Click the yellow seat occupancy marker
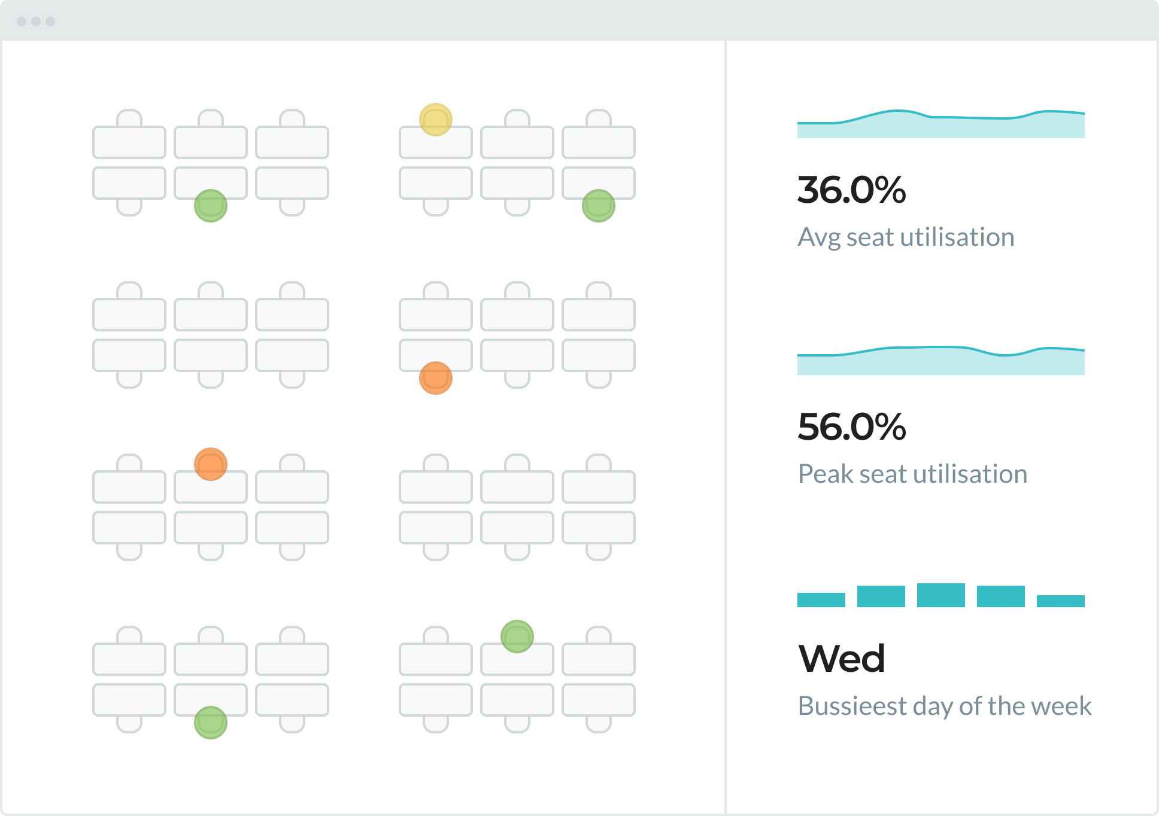 (x=435, y=120)
